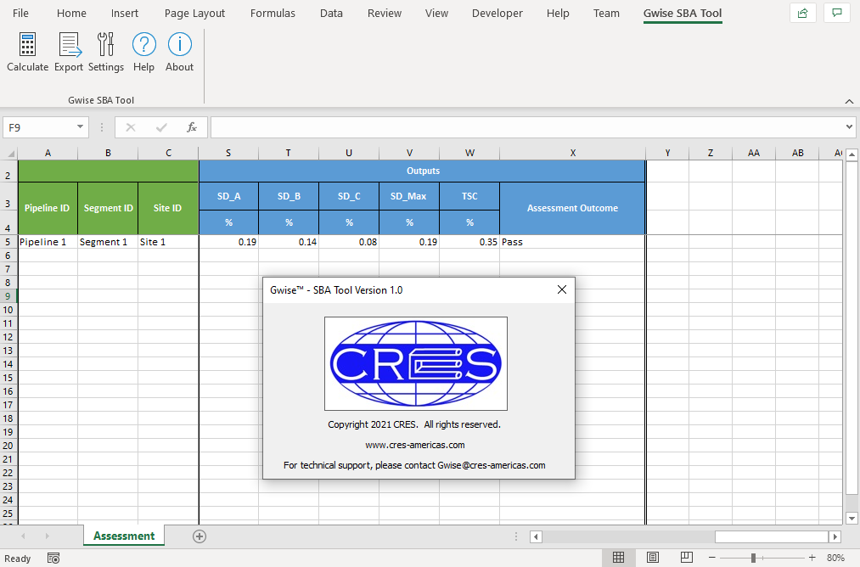The width and height of the screenshot is (860, 567).
Task: Select the Assessment sheet tab
Action: pyautogui.click(x=124, y=536)
